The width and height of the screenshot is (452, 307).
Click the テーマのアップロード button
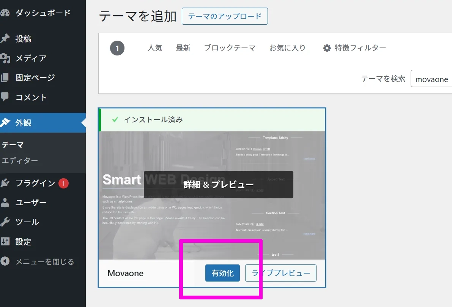pyautogui.click(x=225, y=16)
